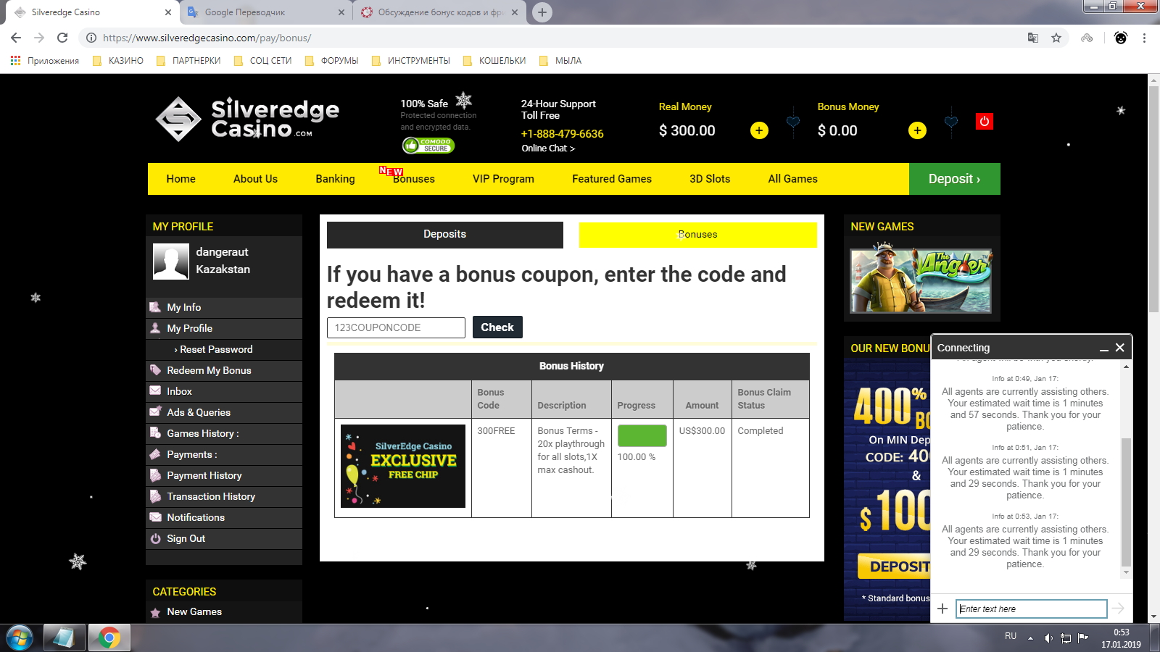
Task: Click the red power logout icon
Action: click(x=985, y=122)
